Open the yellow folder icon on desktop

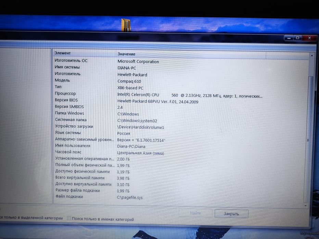126,25
